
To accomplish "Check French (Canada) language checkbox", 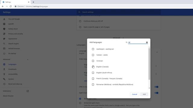I will coord(93,79).
